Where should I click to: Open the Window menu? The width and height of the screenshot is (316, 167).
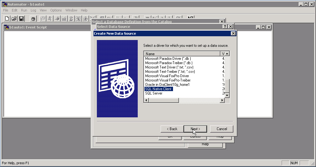tap(71, 10)
